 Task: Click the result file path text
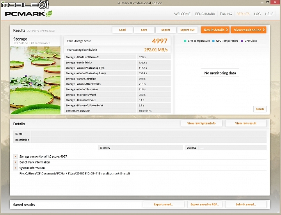tap(75, 173)
